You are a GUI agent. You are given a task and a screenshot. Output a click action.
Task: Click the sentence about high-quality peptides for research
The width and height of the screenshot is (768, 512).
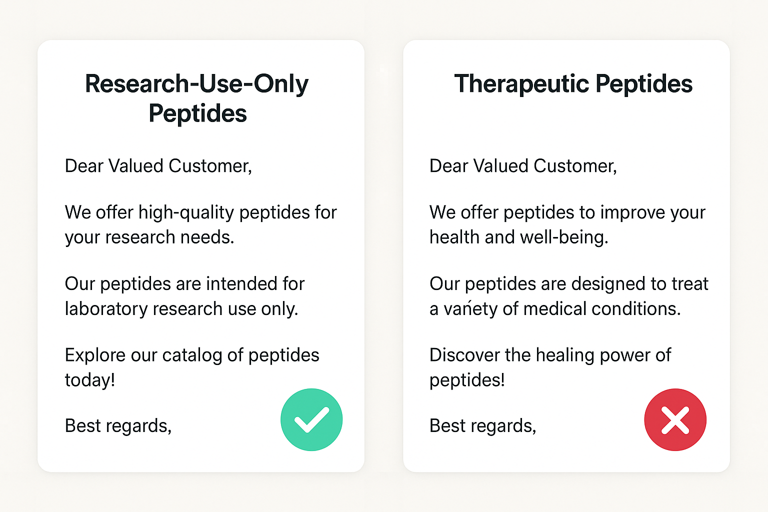pyautogui.click(x=200, y=224)
